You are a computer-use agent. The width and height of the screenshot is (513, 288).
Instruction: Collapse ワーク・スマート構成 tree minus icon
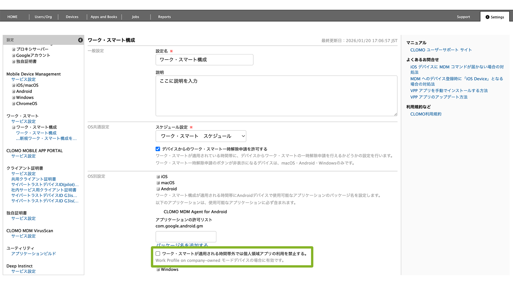pyautogui.click(x=14, y=127)
